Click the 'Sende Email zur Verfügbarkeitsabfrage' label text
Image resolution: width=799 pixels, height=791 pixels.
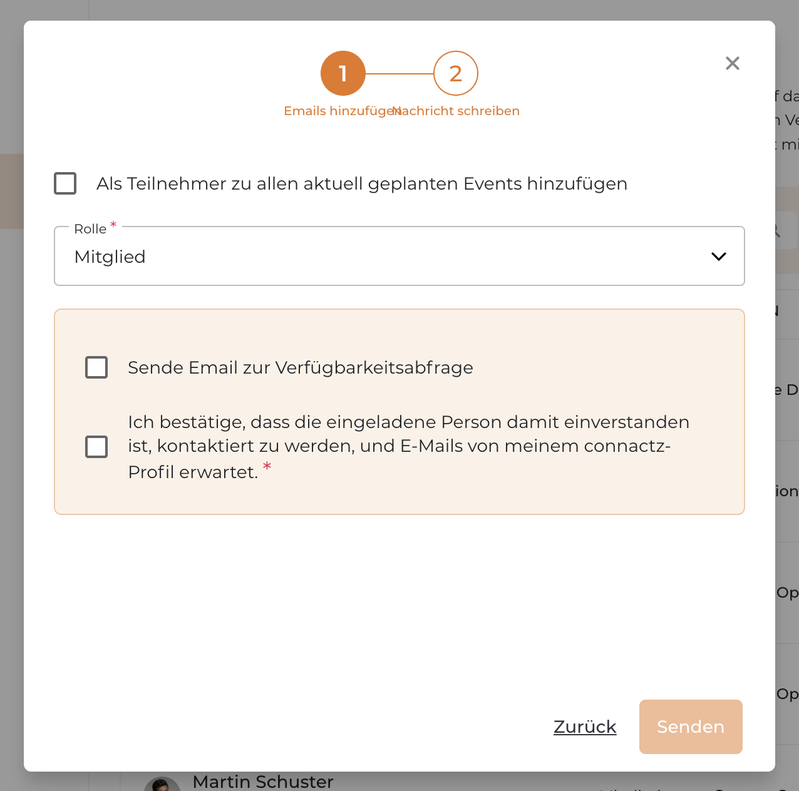pos(300,367)
